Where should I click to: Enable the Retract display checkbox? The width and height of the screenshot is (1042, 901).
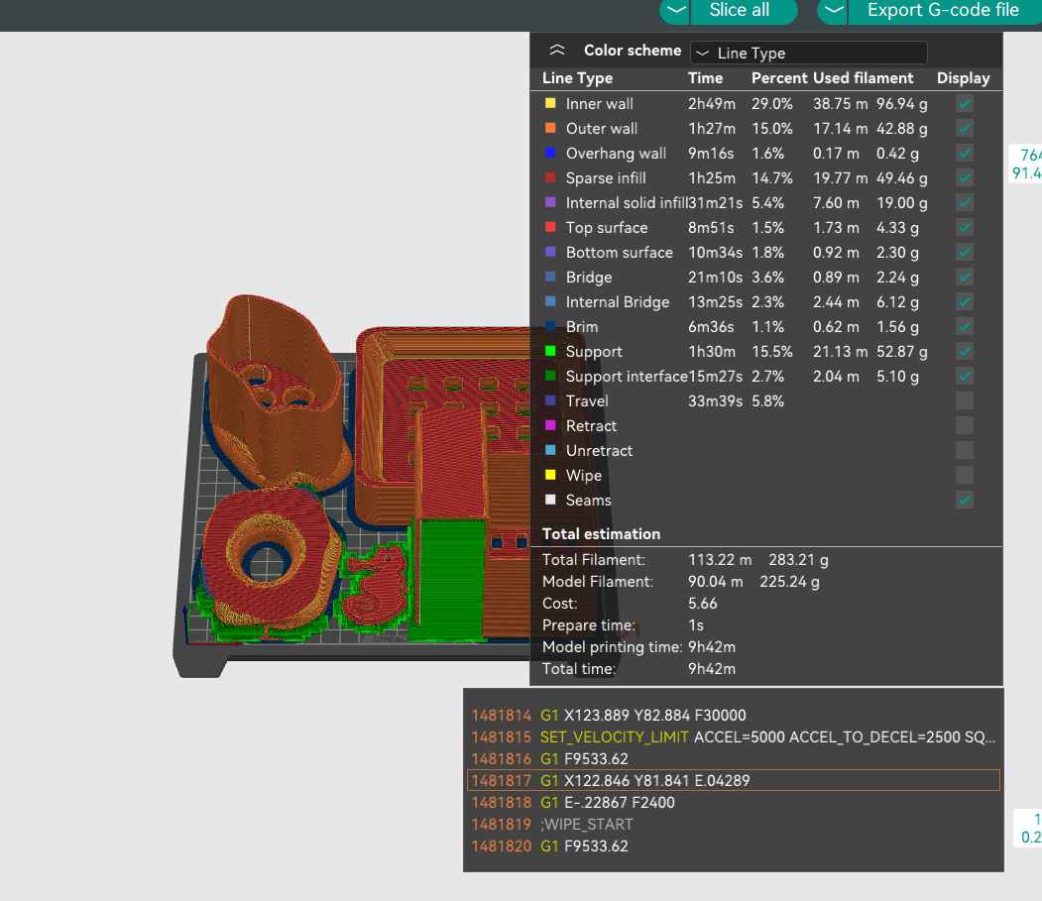pos(964,426)
